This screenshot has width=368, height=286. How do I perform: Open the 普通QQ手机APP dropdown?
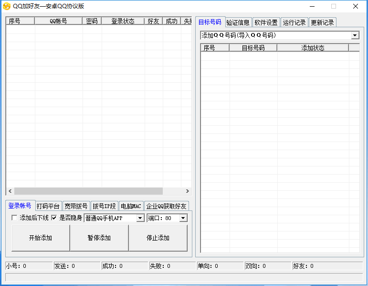coord(140,218)
